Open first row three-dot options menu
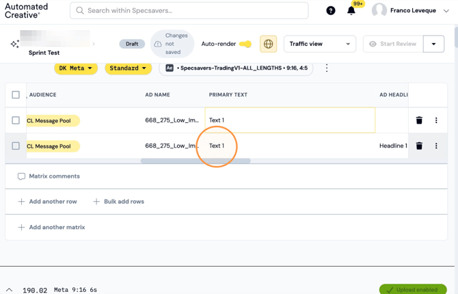The image size is (458, 294). pyautogui.click(x=436, y=120)
